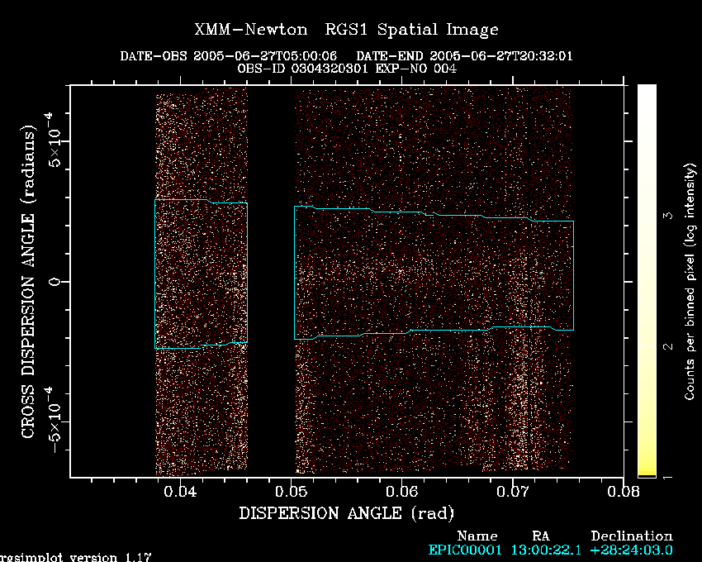The image size is (702, 562).
Task: Click the color bar tick label 2
Action: tap(668, 346)
